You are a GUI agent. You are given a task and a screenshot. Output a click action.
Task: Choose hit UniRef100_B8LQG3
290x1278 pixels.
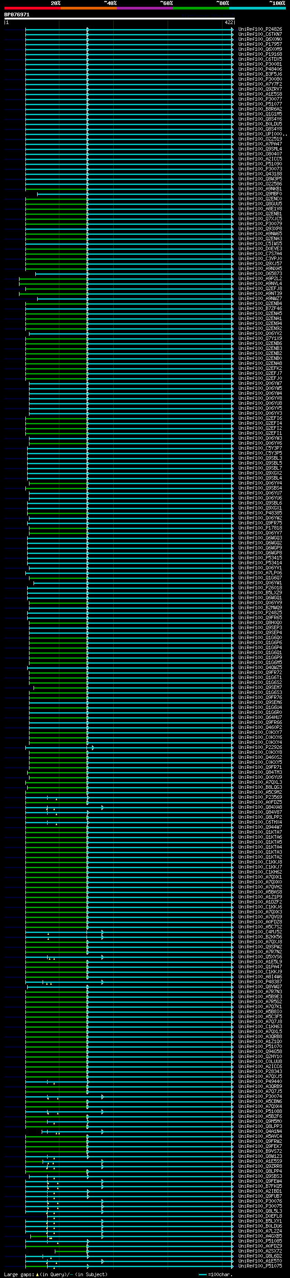tap(260, 787)
